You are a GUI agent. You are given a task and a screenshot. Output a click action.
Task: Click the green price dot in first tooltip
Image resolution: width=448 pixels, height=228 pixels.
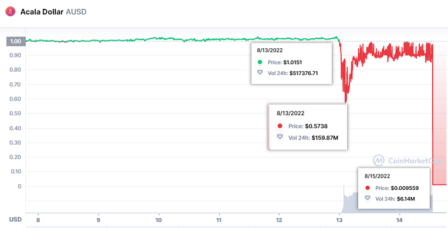click(260, 62)
